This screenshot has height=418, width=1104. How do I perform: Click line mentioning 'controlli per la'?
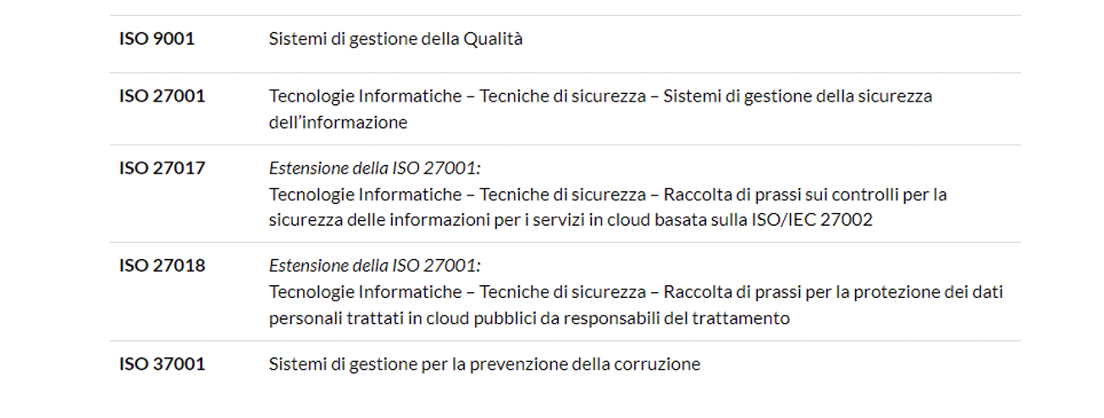(x=608, y=195)
